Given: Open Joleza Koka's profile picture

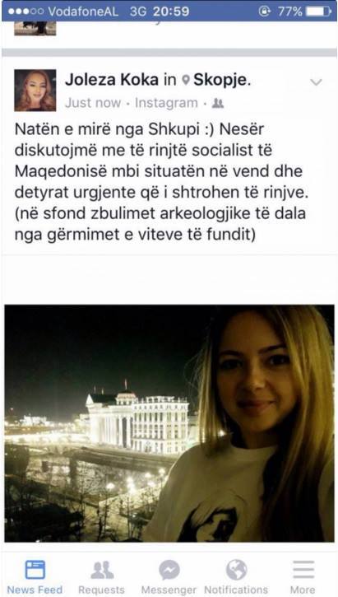Looking at the screenshot, I should pos(35,91).
